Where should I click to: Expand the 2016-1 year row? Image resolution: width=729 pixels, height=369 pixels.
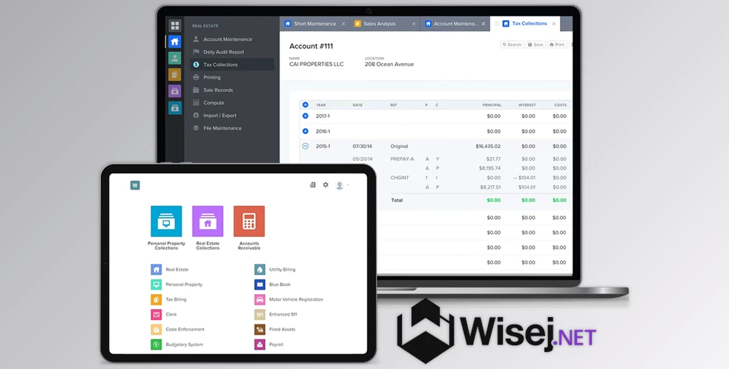pyautogui.click(x=306, y=131)
